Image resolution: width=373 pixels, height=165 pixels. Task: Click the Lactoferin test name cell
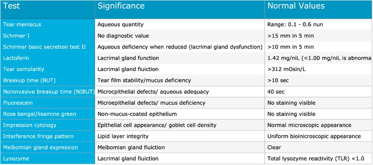coord(15,58)
